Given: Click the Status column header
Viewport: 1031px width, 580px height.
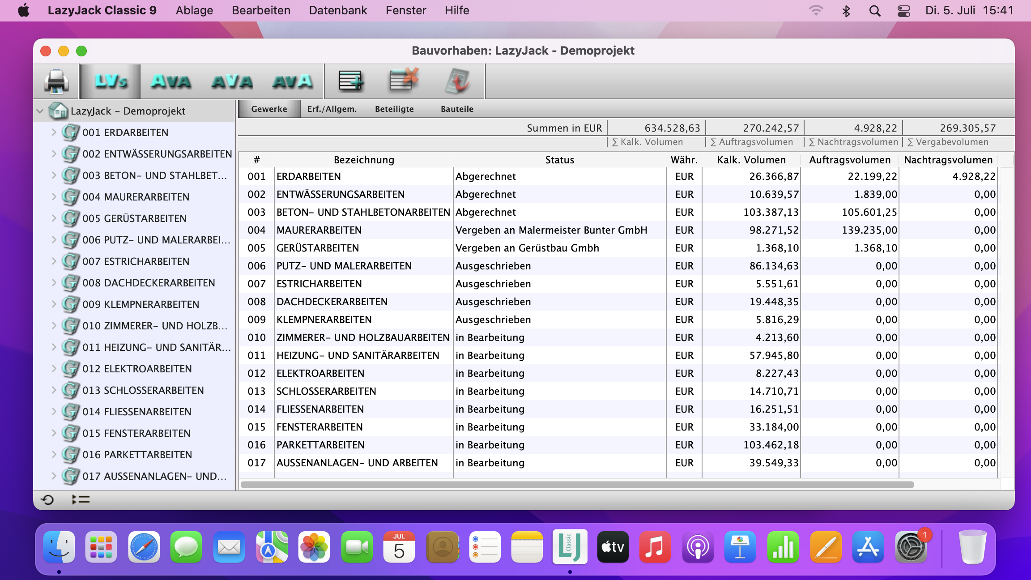Looking at the screenshot, I should click(x=559, y=160).
